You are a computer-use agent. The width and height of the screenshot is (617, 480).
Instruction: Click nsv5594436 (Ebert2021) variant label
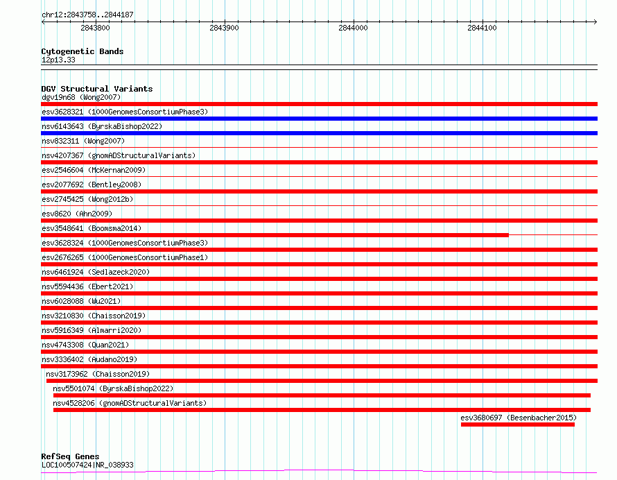coord(87,286)
